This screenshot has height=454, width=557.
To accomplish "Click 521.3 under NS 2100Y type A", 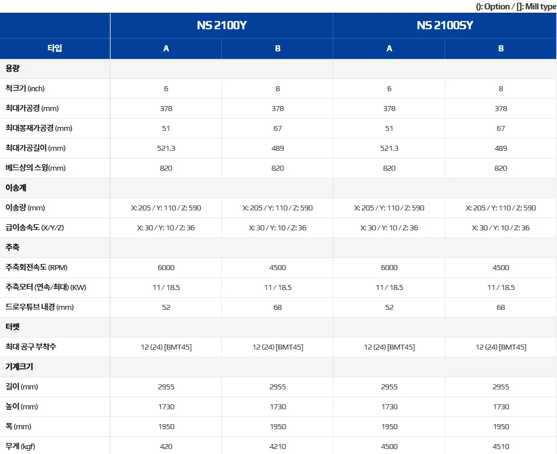I will pyautogui.click(x=166, y=148).
